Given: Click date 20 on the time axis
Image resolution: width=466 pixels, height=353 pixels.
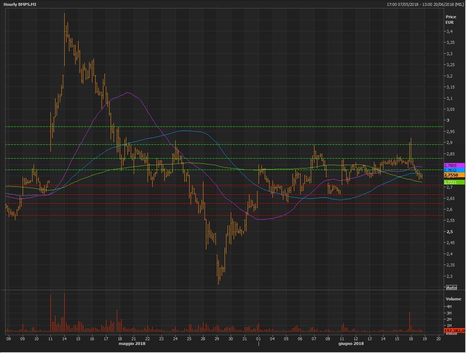Looking at the screenshot, I should point(438,339).
